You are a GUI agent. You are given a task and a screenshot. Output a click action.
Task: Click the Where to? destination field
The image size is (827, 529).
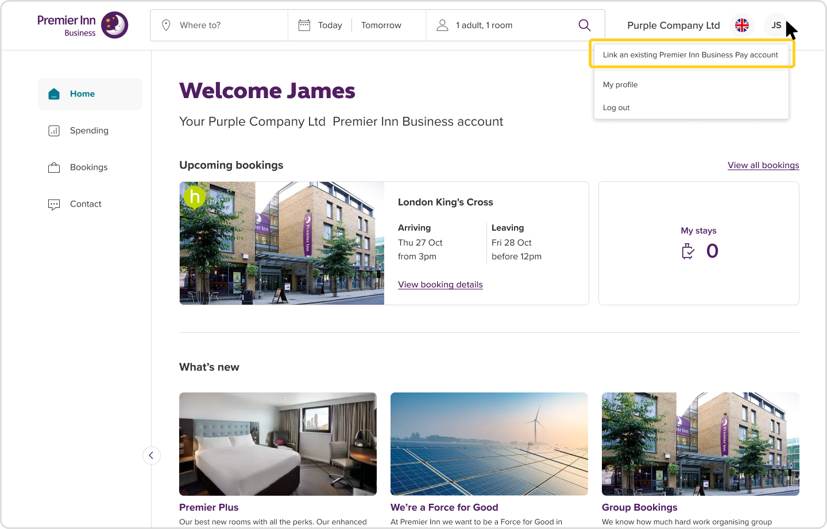tap(219, 25)
